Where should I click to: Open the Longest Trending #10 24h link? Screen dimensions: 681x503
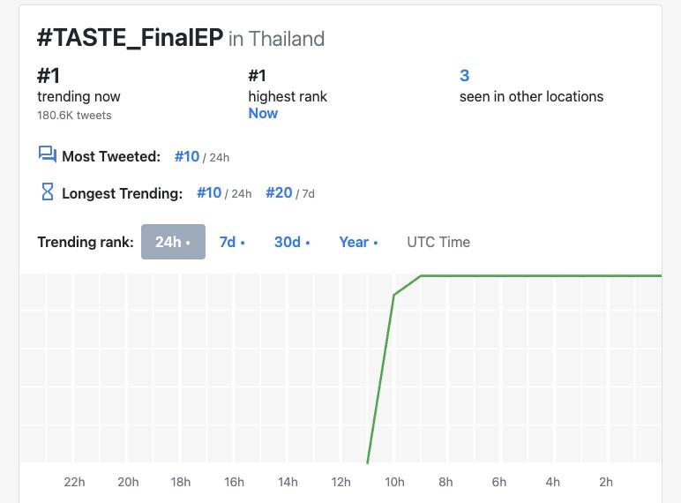click(x=209, y=192)
